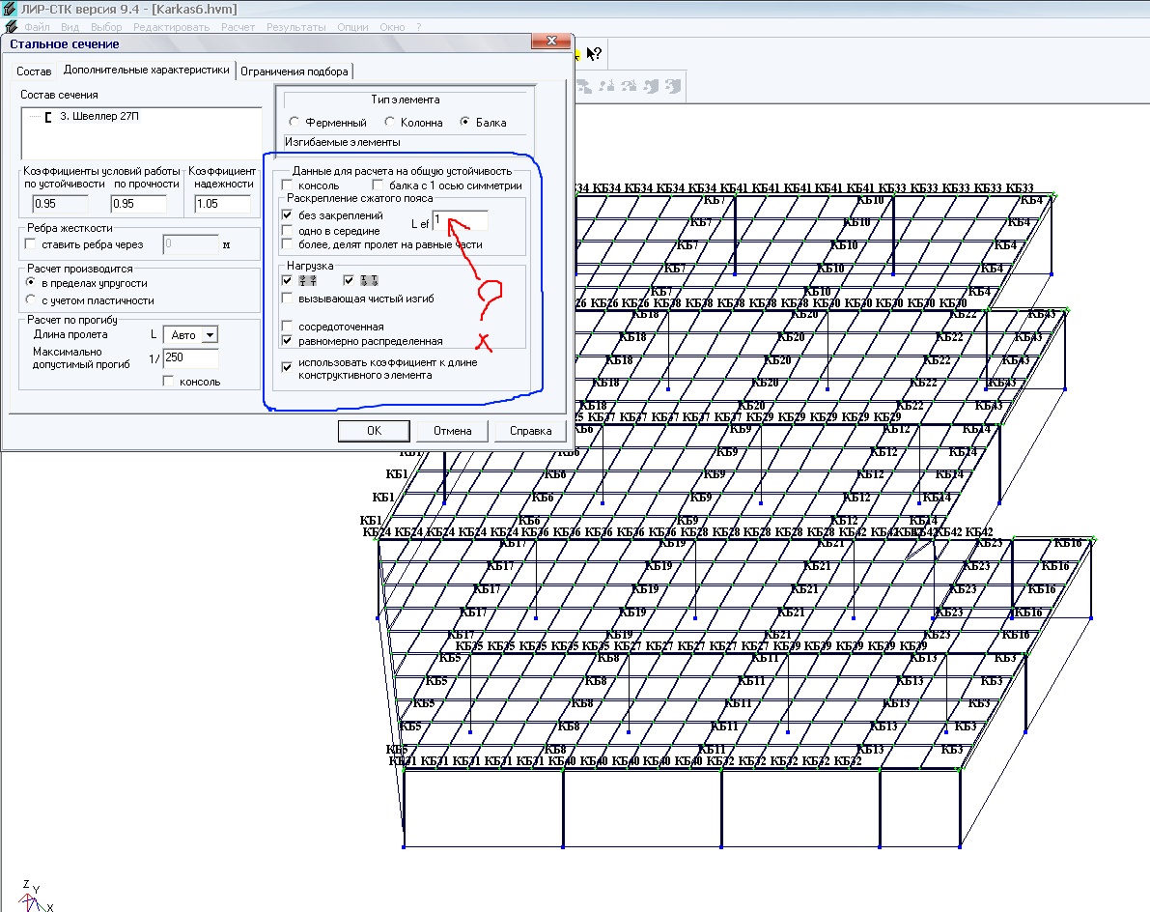This screenshot has width=1150, height=912.
Task: Enable the 'одно в середине' checkbox
Action: [x=288, y=231]
